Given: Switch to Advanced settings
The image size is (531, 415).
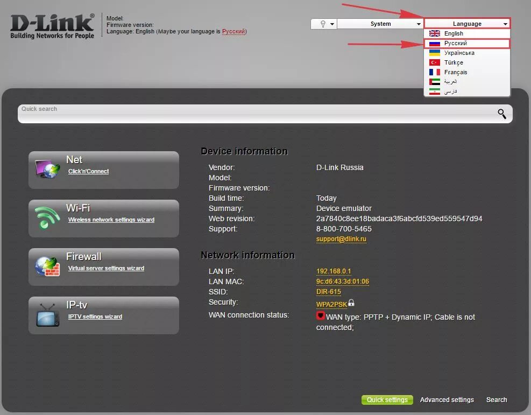Looking at the screenshot, I should tap(447, 400).
